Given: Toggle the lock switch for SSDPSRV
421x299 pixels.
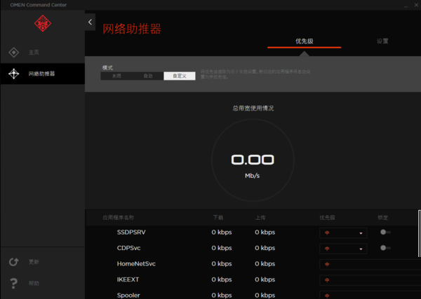Looking at the screenshot, I should pos(385,232).
